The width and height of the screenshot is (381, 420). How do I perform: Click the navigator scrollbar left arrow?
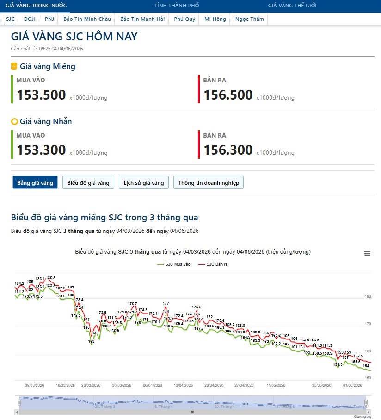click(17, 412)
